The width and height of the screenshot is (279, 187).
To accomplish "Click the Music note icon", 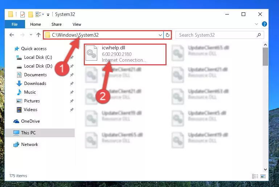I will tap(19, 92).
